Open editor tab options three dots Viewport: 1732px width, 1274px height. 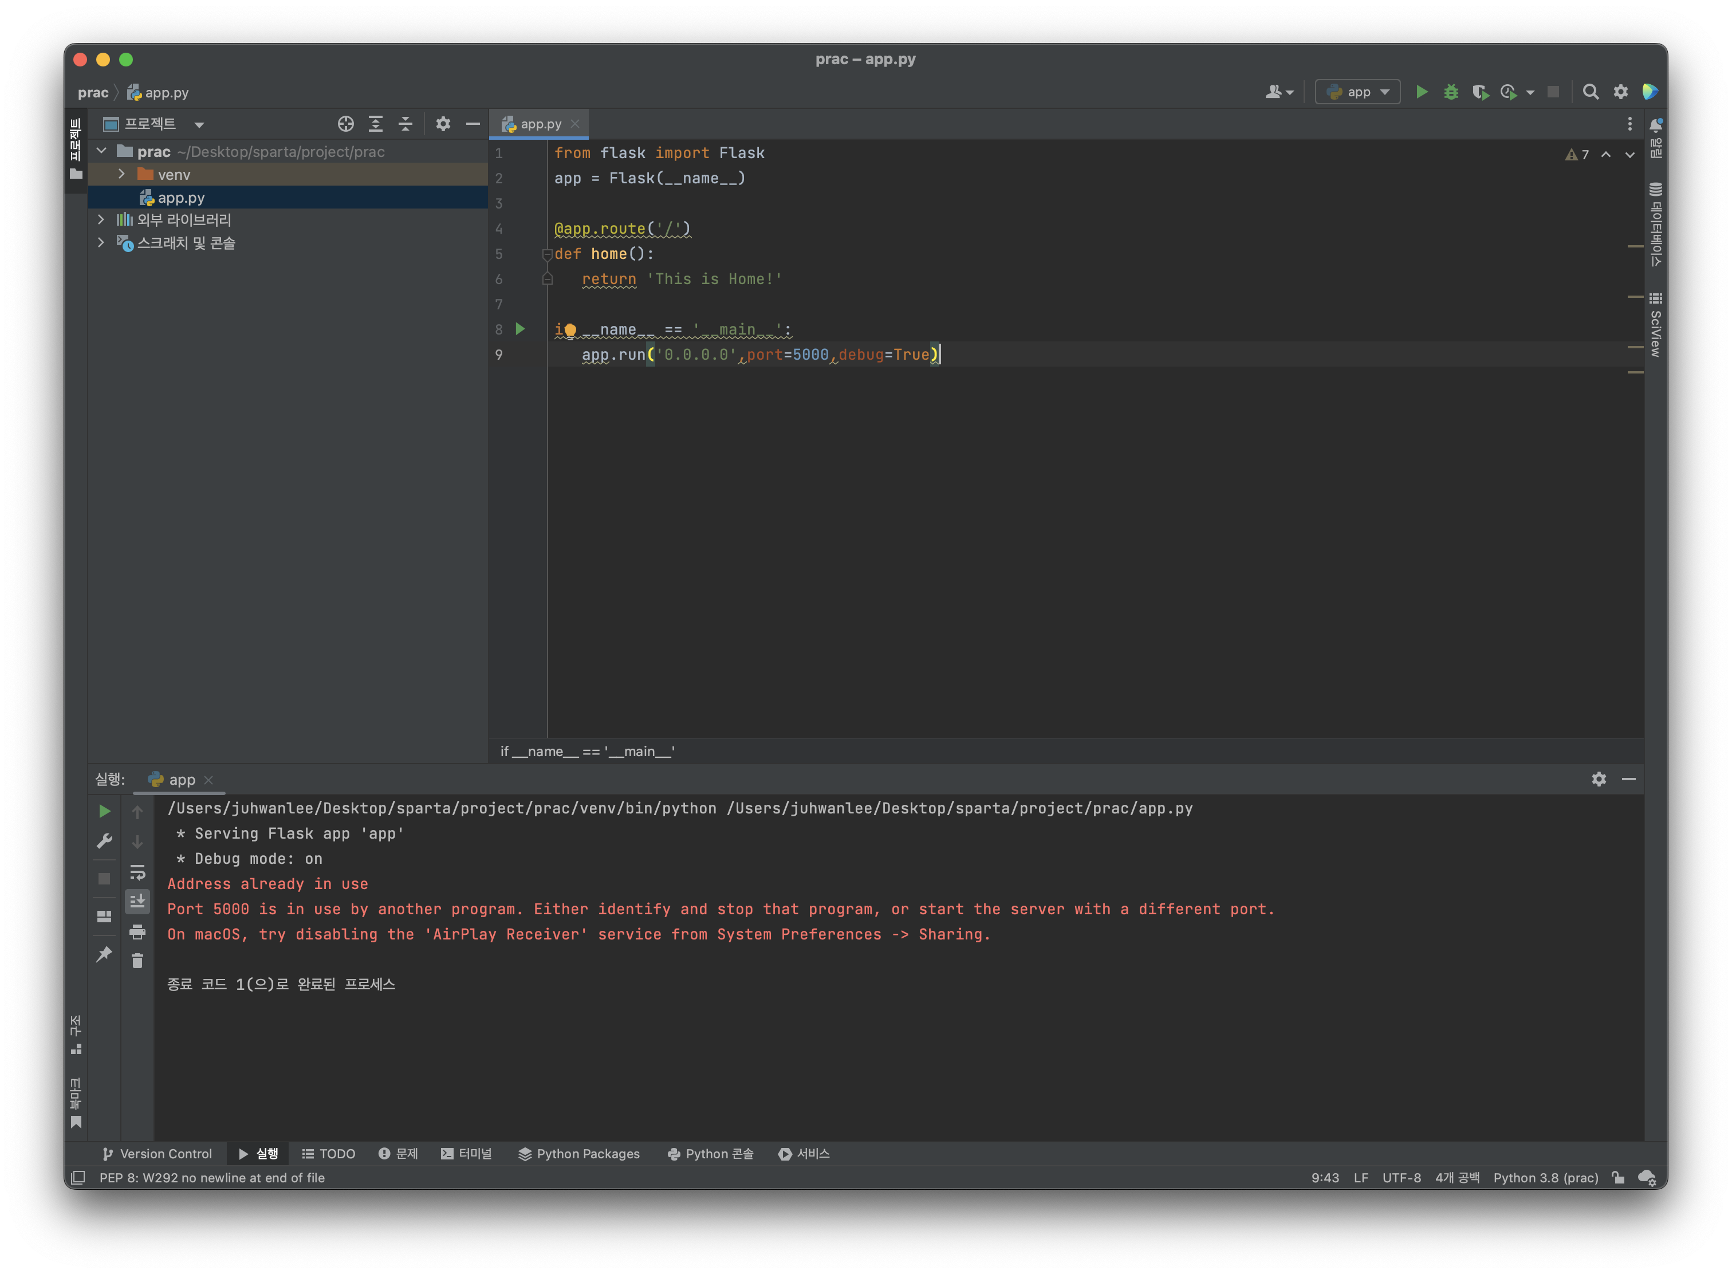click(1629, 123)
